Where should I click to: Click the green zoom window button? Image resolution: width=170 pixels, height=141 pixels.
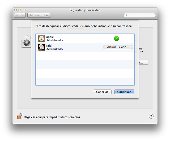(x=24, y=10)
